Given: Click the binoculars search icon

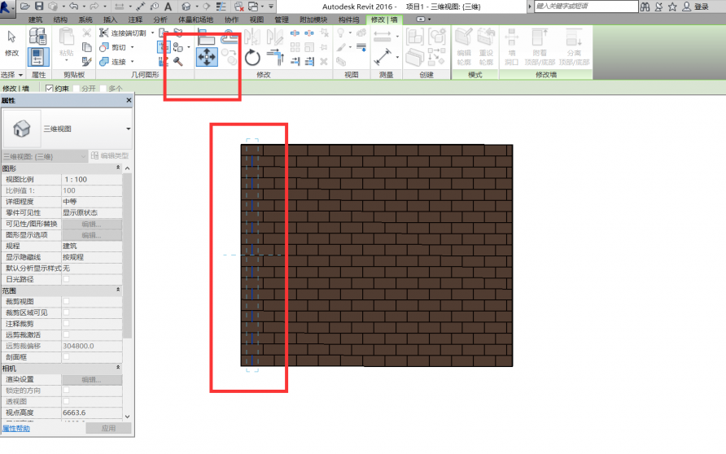Looking at the screenshot, I should point(645,7).
